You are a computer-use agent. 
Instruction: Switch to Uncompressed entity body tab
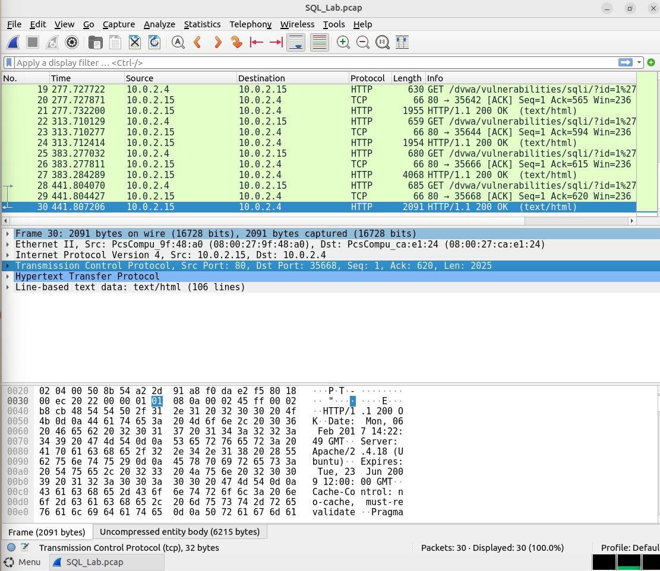tap(180, 532)
